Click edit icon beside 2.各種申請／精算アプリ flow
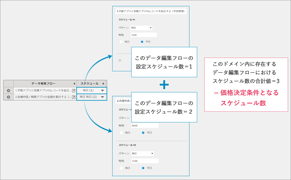 click(x=74, y=97)
